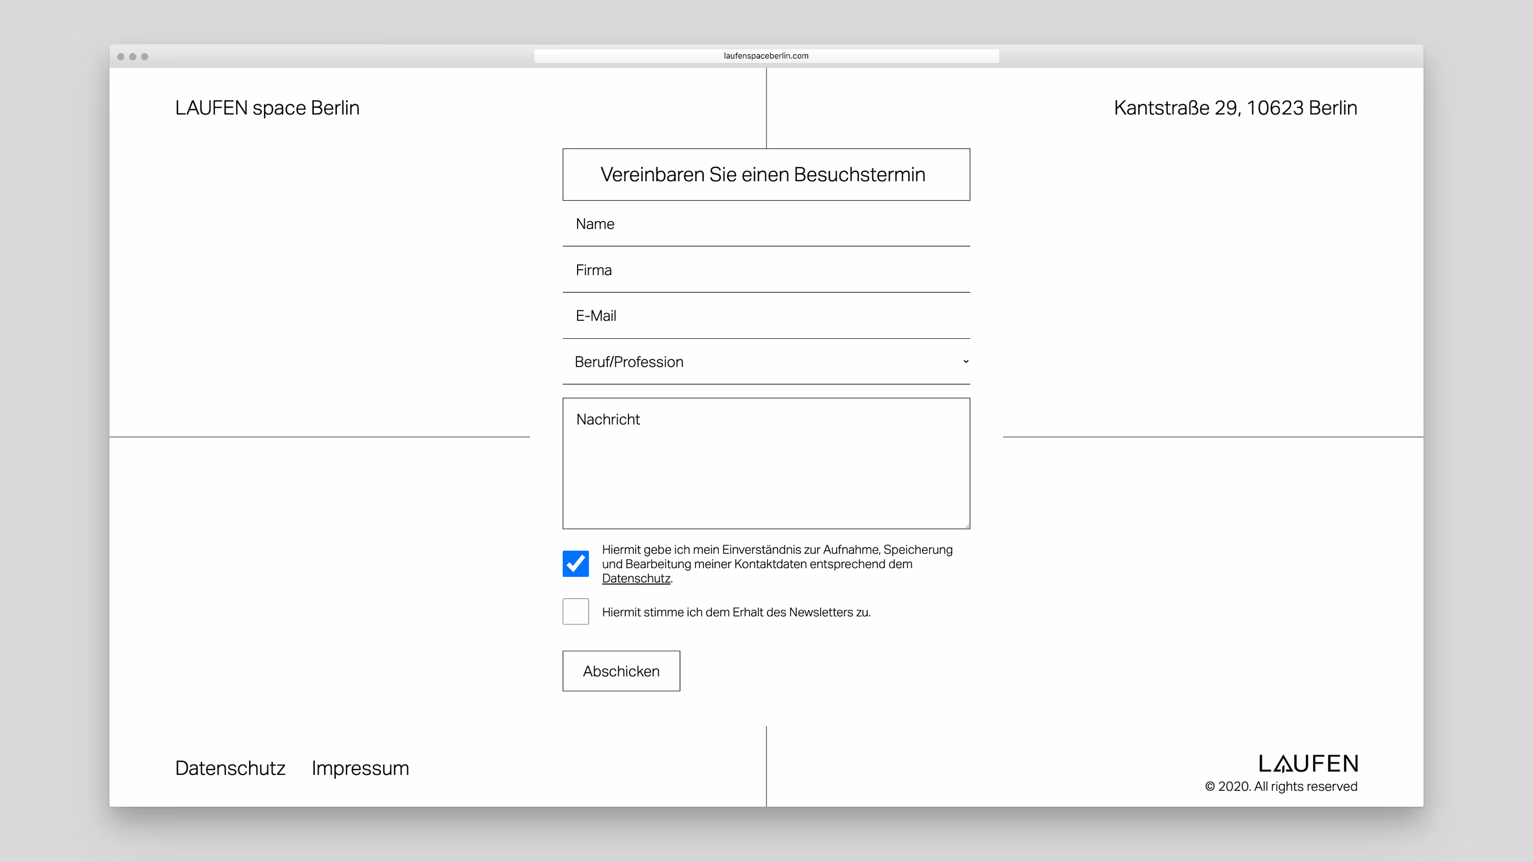Click the blue checkmark in the consent checkbox
The image size is (1533, 862).
coord(575,563)
